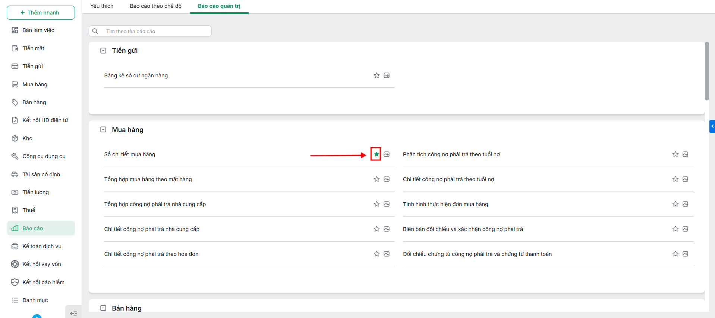Open Chi tiết công nợ phải trả theo tuổi nợ
The height and width of the screenshot is (318, 715).
448,179
